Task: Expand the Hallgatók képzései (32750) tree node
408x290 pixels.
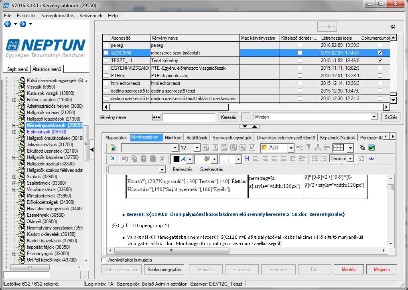Action: click(14, 157)
